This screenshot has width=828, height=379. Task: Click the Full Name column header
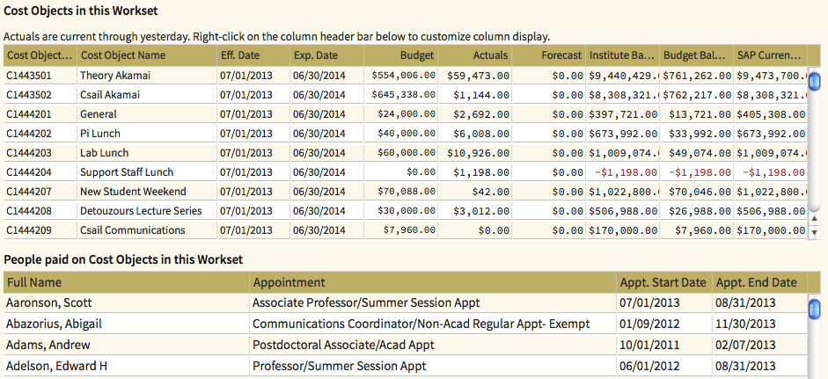pyautogui.click(x=126, y=282)
